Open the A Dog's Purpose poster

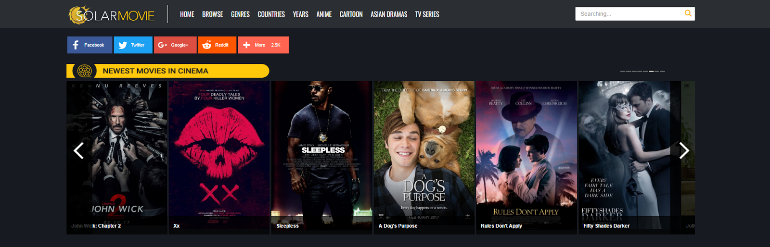[x=424, y=158]
